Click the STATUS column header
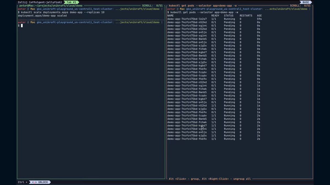This screenshot has height=185, width=330. [x=229, y=16]
